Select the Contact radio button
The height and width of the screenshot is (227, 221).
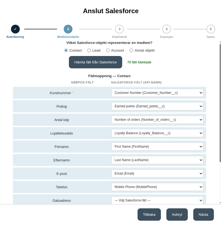click(x=66, y=51)
